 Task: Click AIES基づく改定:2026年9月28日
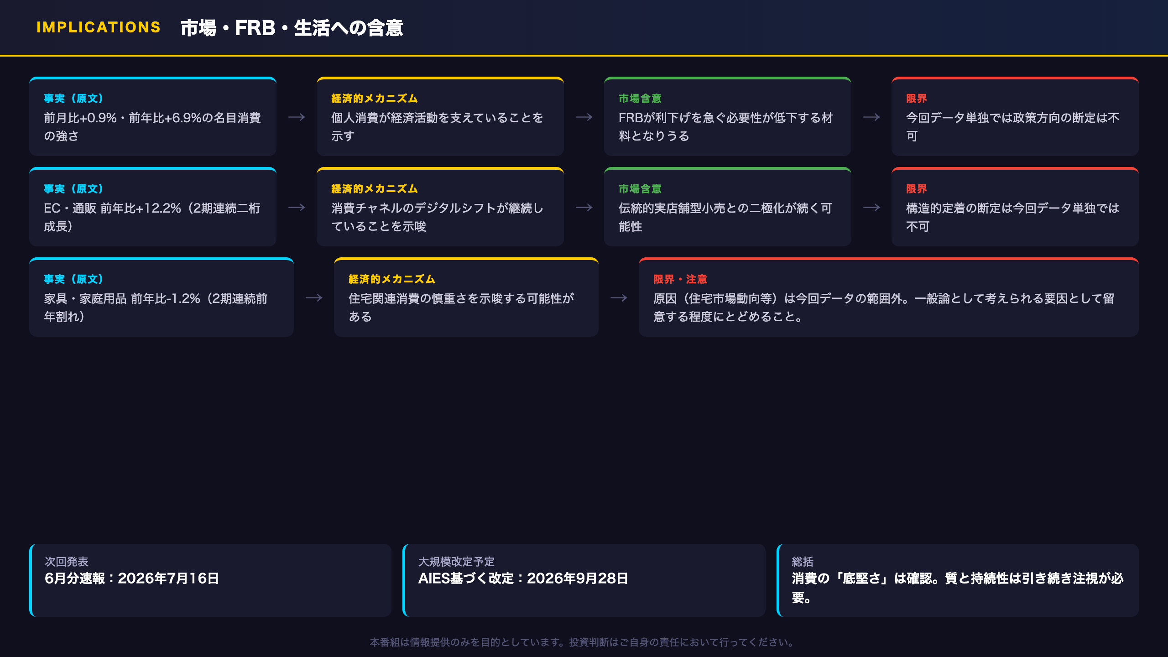(x=523, y=579)
